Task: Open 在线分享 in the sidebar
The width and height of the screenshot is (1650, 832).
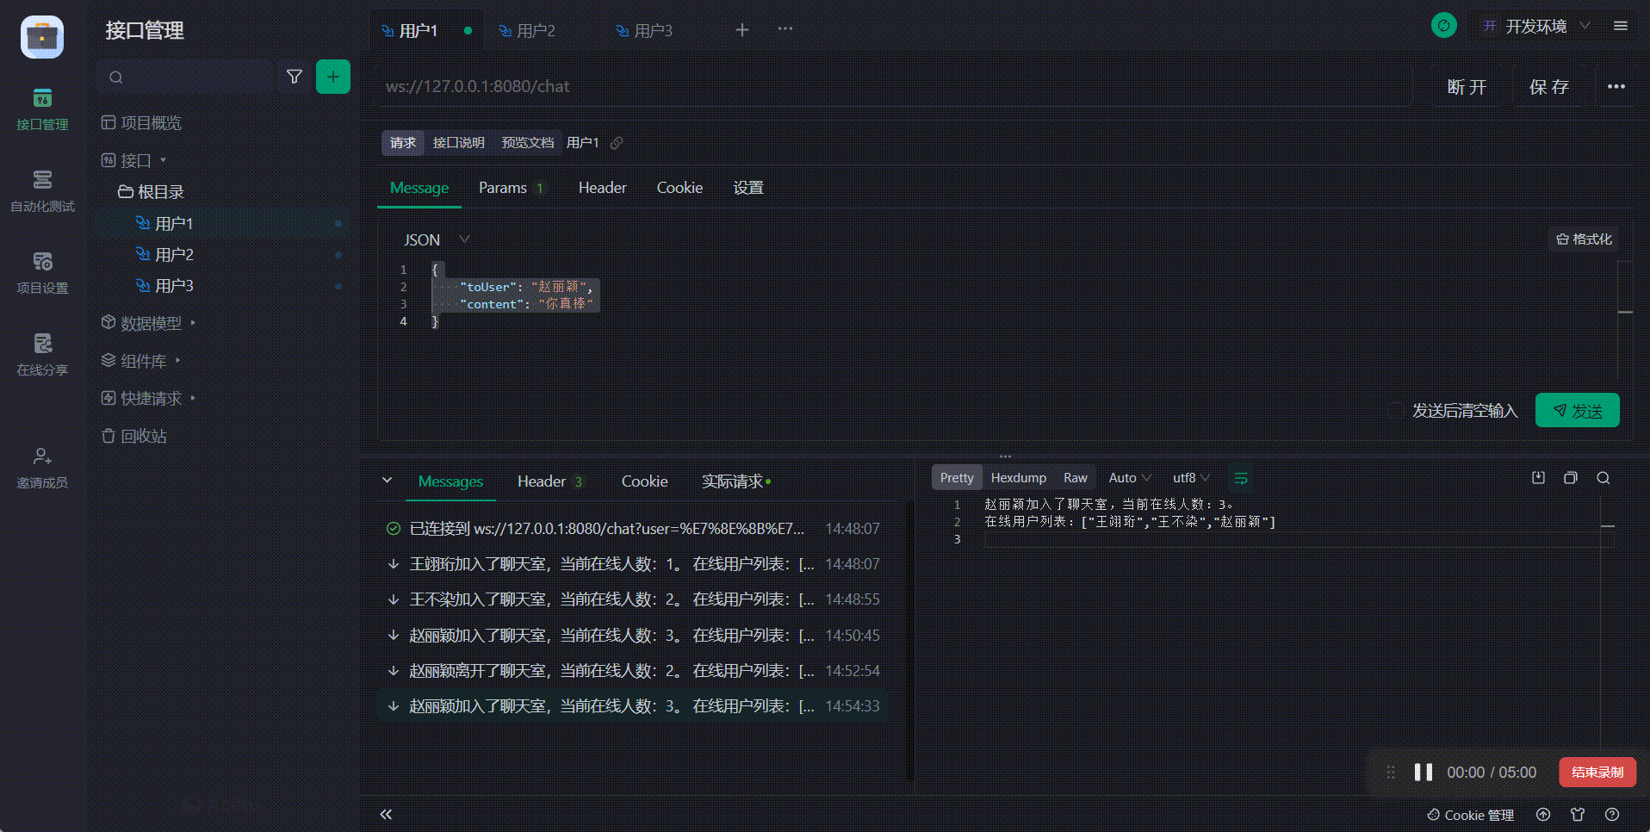Action: tap(42, 354)
